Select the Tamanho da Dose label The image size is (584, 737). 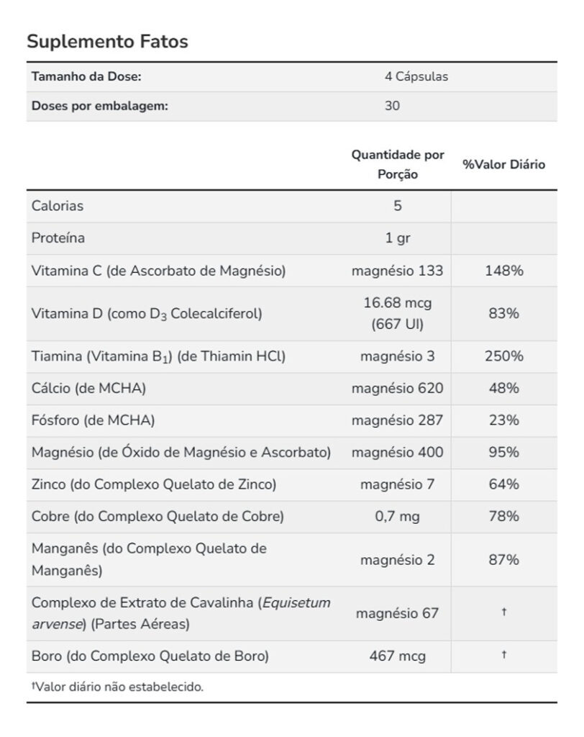(86, 76)
